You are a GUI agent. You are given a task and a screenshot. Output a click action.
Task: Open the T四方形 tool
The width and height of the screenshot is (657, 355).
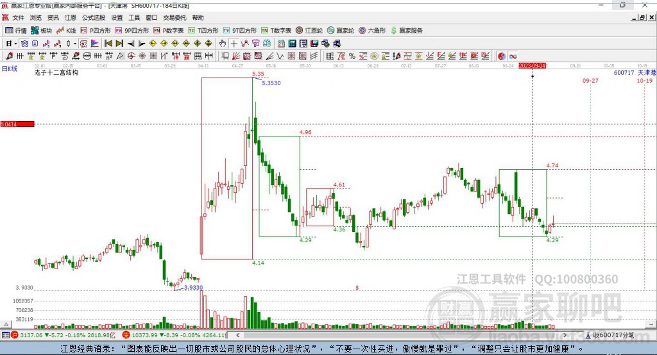point(203,31)
